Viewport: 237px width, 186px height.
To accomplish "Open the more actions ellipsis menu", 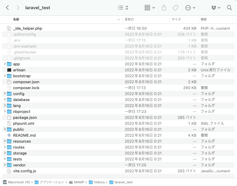I will click(x=190, y=8).
